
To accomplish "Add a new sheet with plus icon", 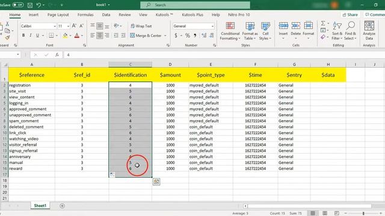I will [62, 206].
